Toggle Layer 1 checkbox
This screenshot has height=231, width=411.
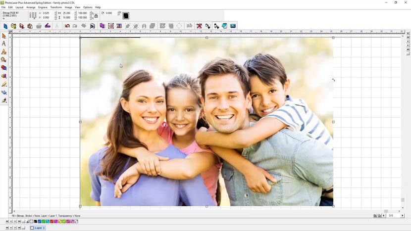[33, 228]
